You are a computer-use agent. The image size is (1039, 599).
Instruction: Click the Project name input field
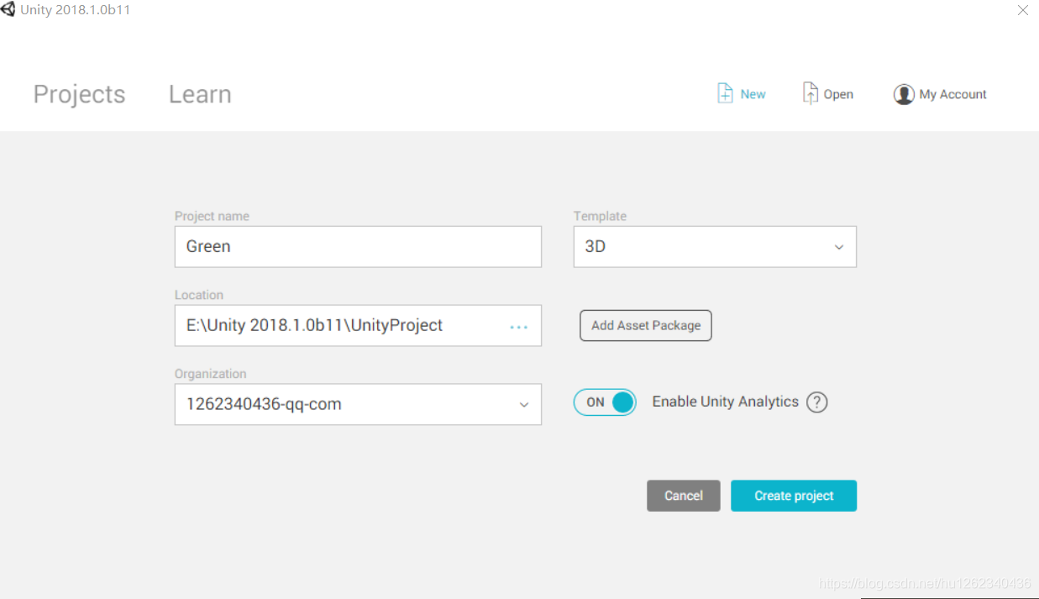pyautogui.click(x=358, y=247)
